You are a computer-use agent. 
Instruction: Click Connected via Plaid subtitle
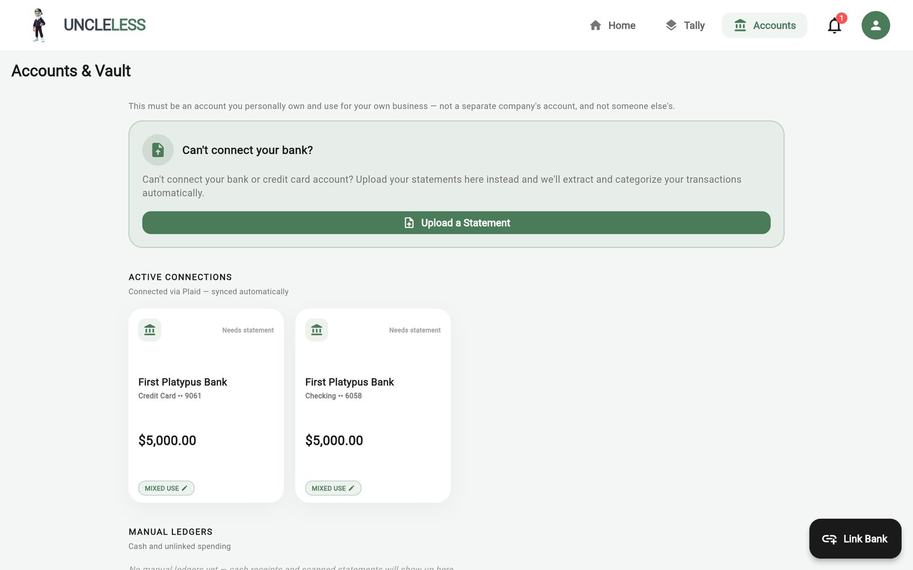pyautogui.click(x=208, y=291)
